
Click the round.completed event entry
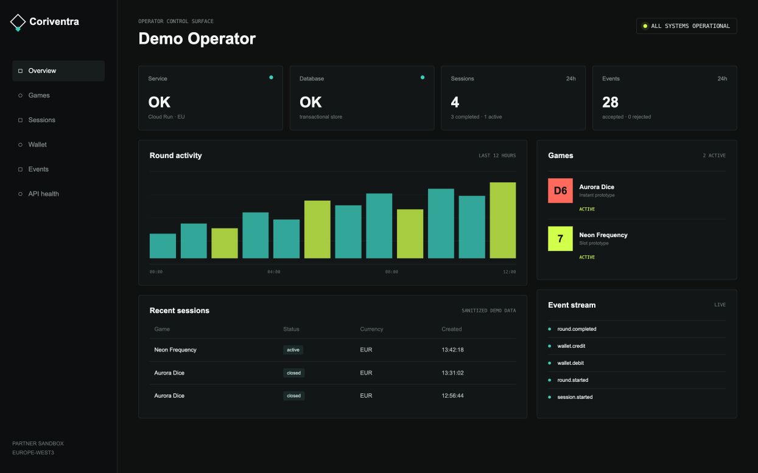click(637, 329)
